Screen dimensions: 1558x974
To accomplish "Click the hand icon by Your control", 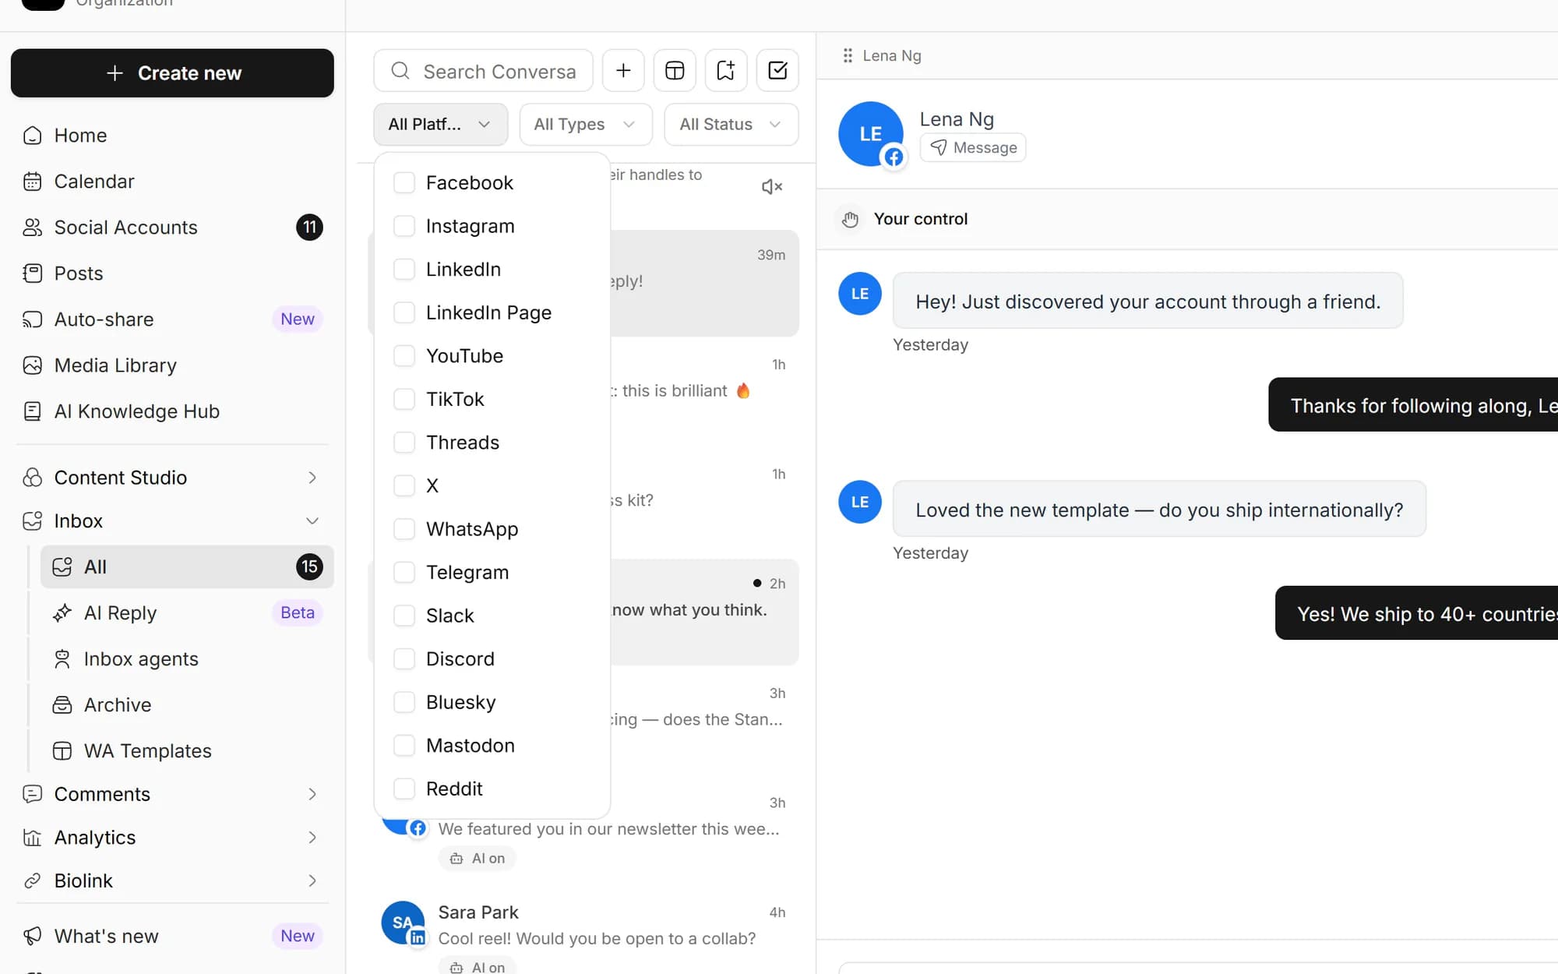I will coord(851,219).
